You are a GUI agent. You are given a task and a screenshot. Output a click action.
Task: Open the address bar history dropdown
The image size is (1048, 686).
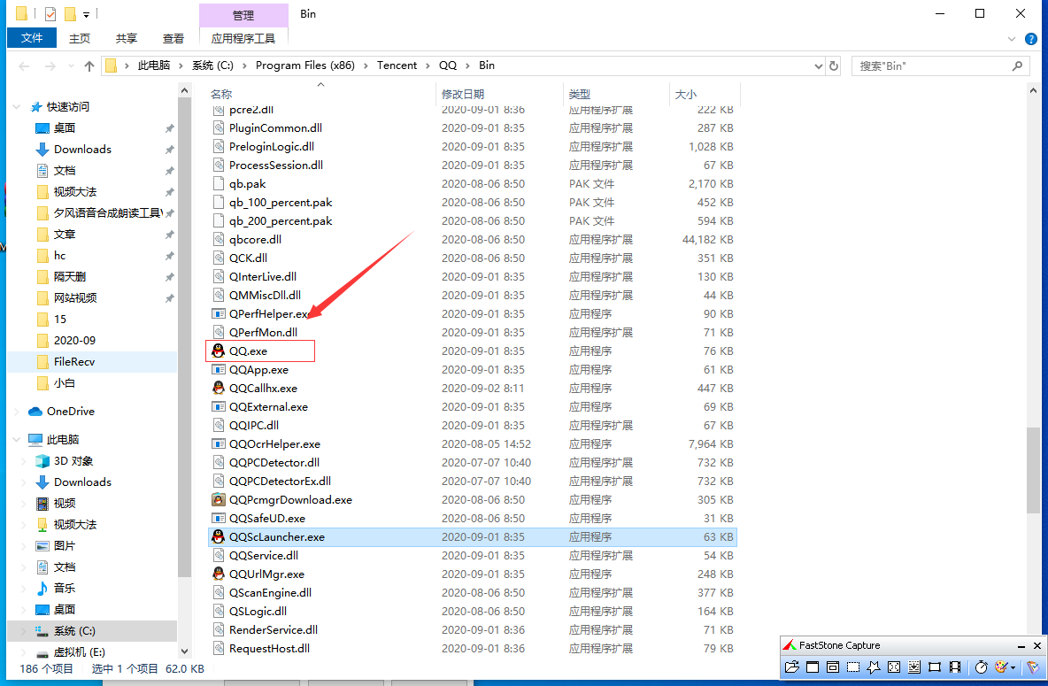(x=818, y=66)
